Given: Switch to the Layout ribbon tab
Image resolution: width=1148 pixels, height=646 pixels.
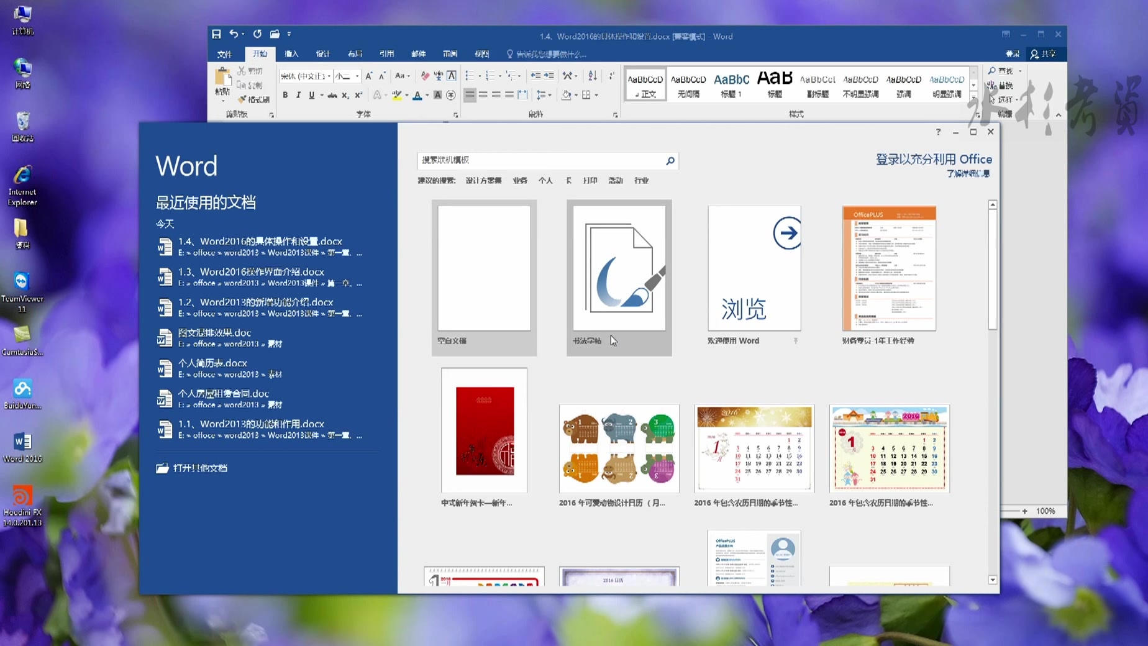Looking at the screenshot, I should tap(355, 54).
